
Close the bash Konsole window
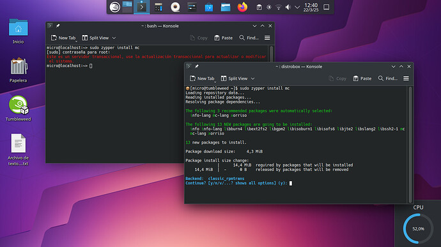[x=270, y=26]
